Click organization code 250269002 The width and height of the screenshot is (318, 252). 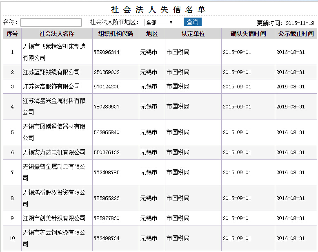click(x=107, y=72)
